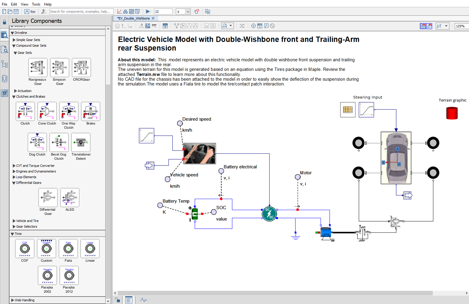
Task: Click the Cone Clutch component icon
Action: coord(47,111)
